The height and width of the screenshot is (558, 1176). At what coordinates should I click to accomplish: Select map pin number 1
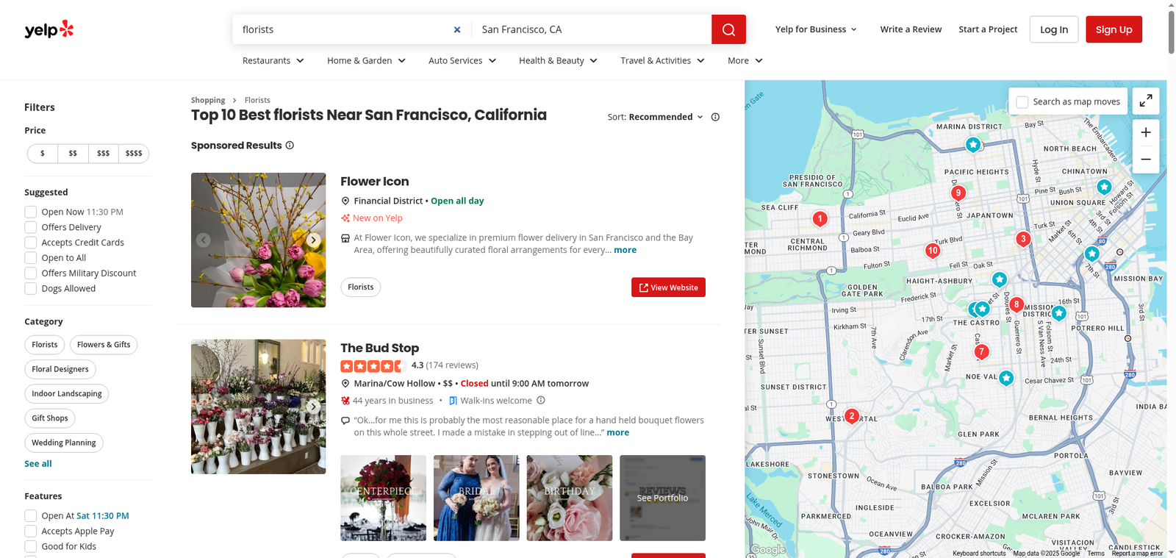coord(820,218)
